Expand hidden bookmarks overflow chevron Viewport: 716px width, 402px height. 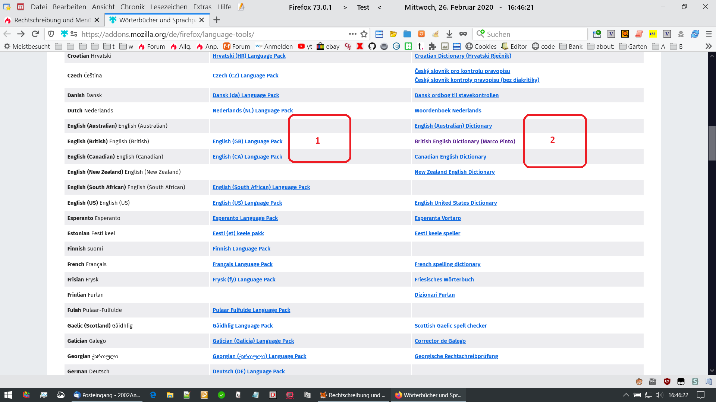(x=709, y=47)
